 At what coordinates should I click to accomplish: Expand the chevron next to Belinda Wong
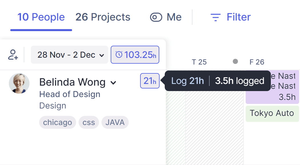point(114,83)
